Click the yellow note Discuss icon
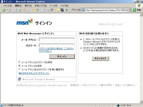Screen dimensions: 143x107 coord(58,10)
